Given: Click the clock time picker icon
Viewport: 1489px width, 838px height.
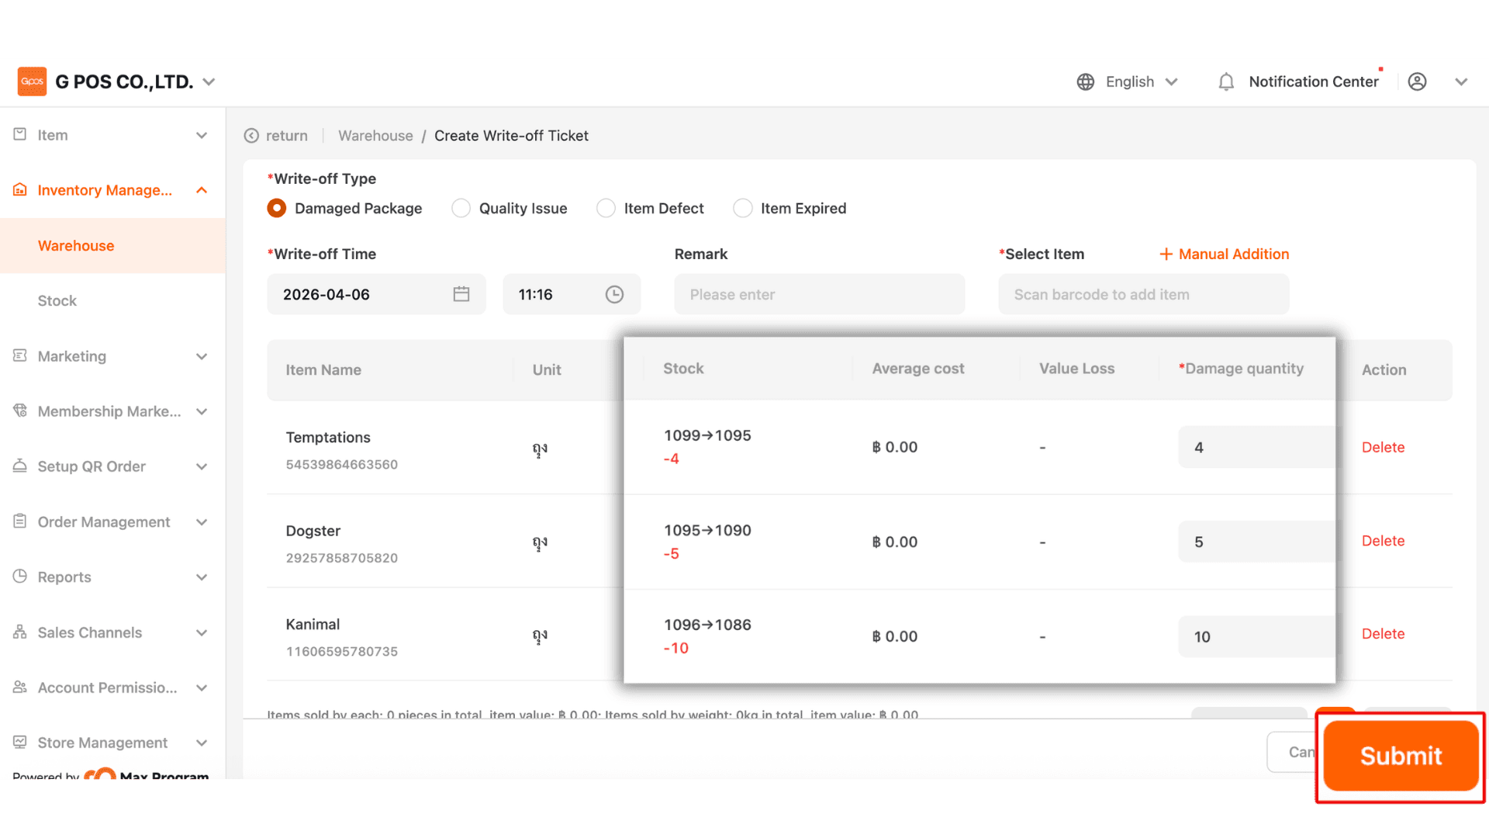Looking at the screenshot, I should (614, 294).
